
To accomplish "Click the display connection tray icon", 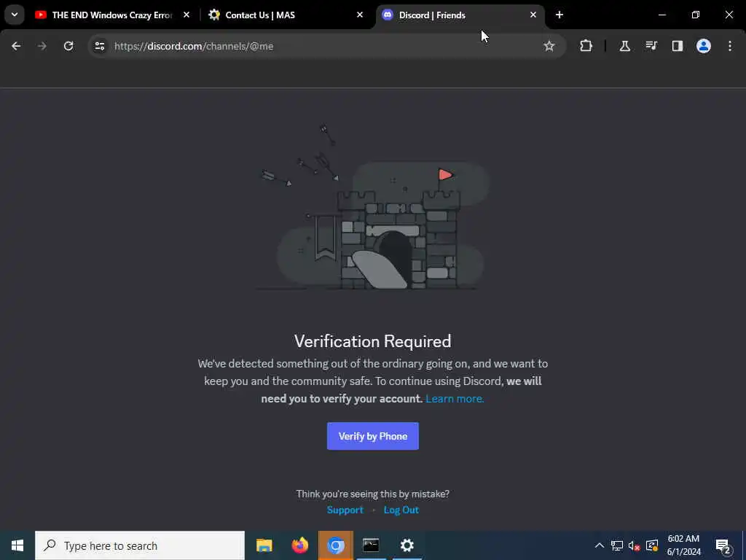I will (652, 545).
